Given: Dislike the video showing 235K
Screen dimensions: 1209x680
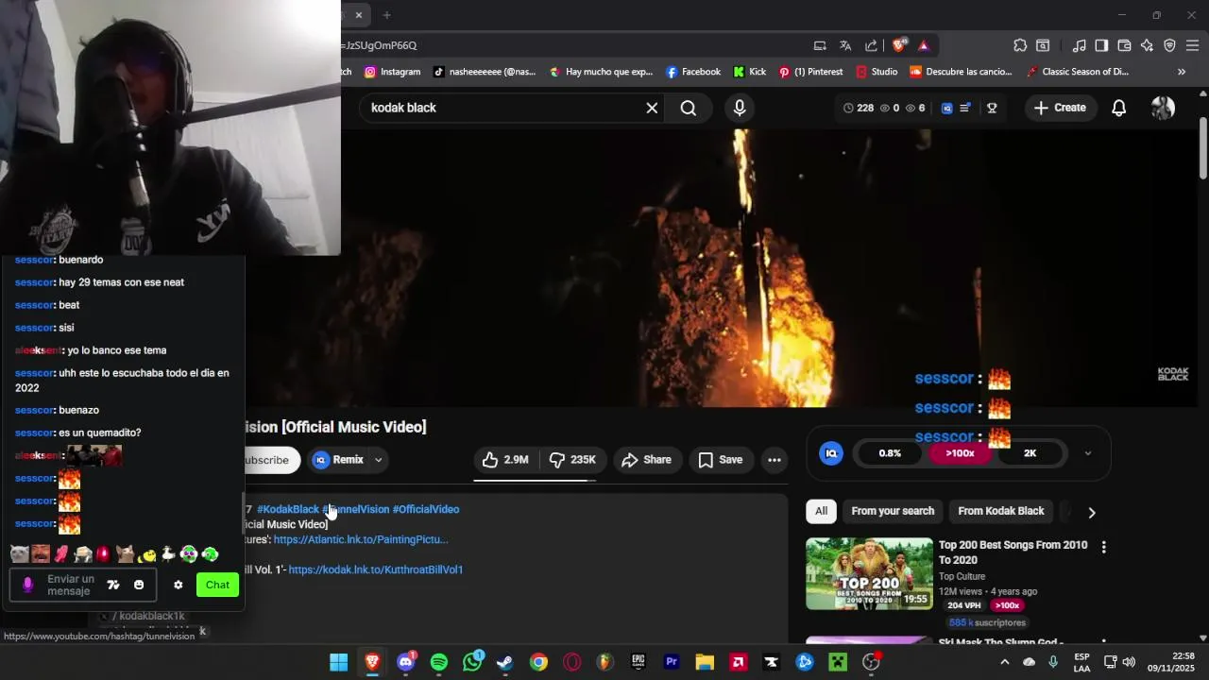Looking at the screenshot, I should point(573,460).
